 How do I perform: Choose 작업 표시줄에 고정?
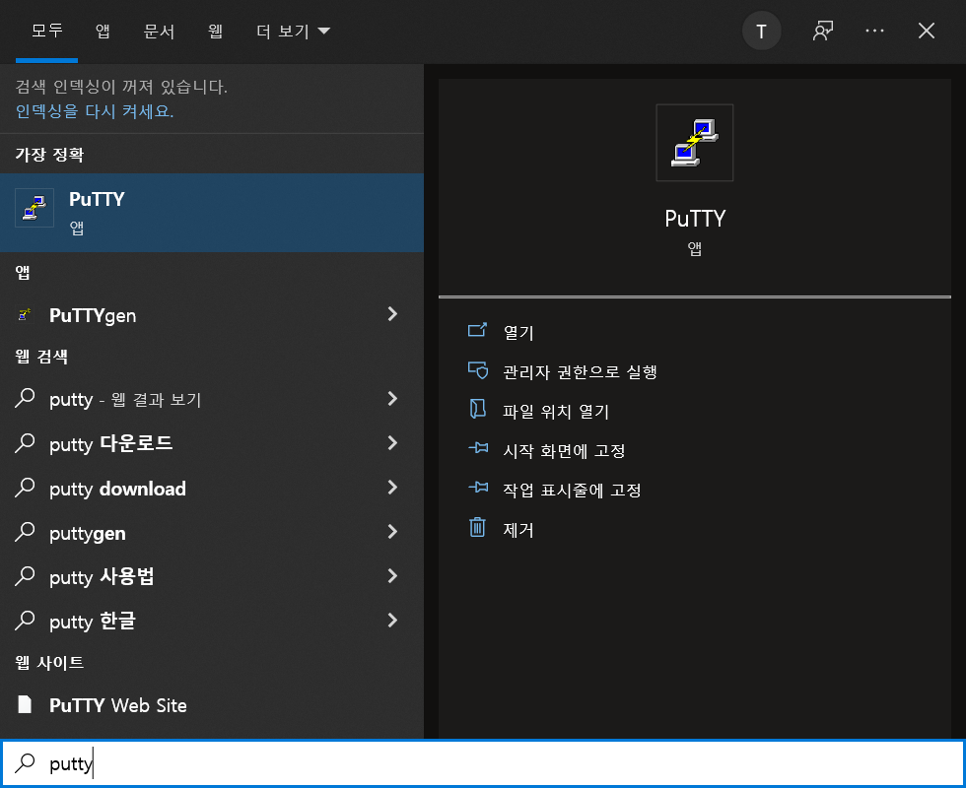click(x=572, y=491)
